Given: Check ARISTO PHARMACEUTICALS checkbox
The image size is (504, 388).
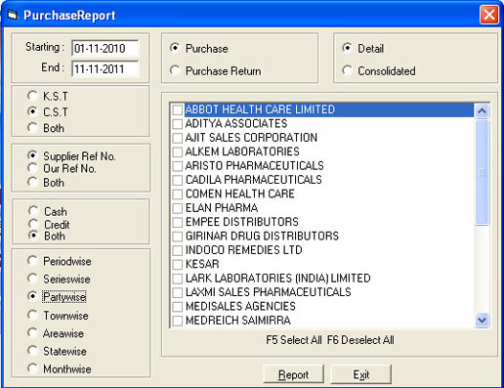Looking at the screenshot, I should coord(177,166).
